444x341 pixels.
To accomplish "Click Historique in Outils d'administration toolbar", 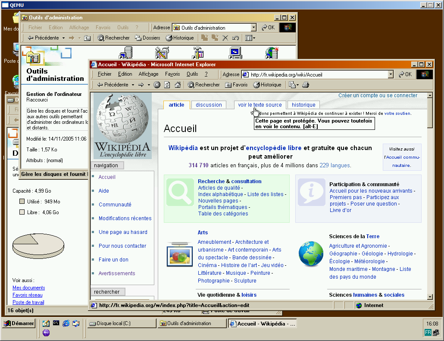I will tap(180, 38).
